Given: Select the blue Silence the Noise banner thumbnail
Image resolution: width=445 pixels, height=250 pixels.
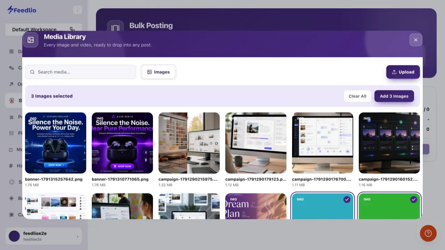Looking at the screenshot, I should pyautogui.click(x=56, y=143).
